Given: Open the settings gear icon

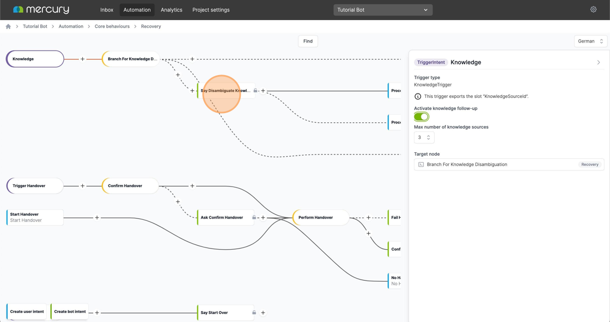Looking at the screenshot, I should click(x=593, y=9).
